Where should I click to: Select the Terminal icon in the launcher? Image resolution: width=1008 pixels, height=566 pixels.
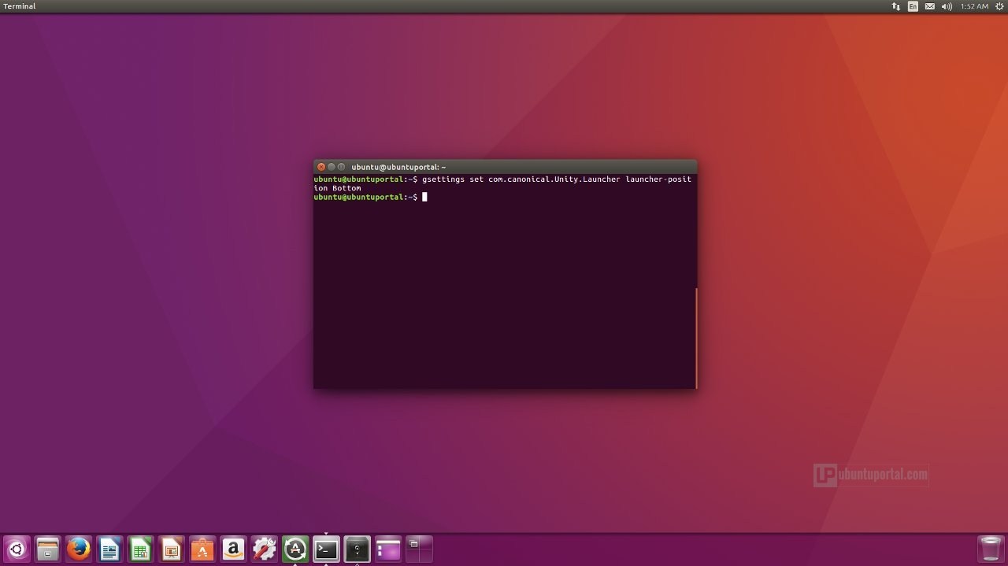[326, 549]
